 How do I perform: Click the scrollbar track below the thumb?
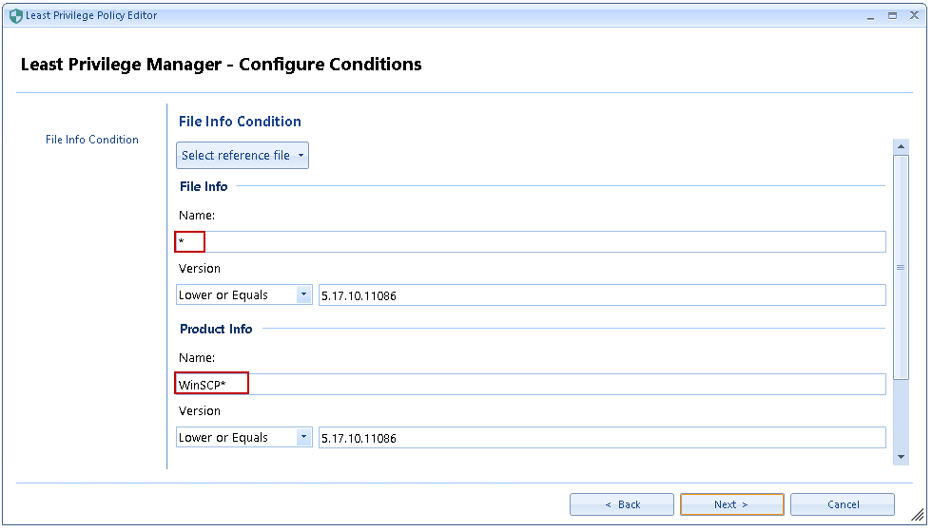point(901,416)
